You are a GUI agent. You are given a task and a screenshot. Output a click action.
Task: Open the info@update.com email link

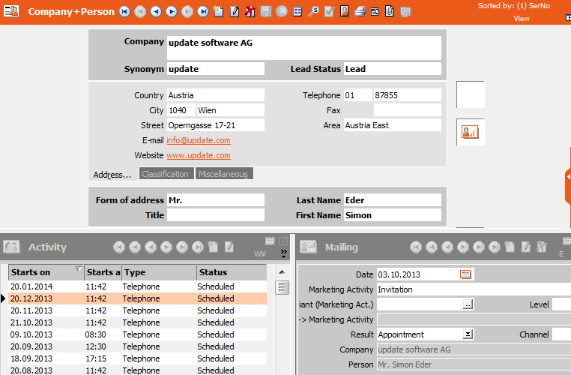(x=199, y=140)
